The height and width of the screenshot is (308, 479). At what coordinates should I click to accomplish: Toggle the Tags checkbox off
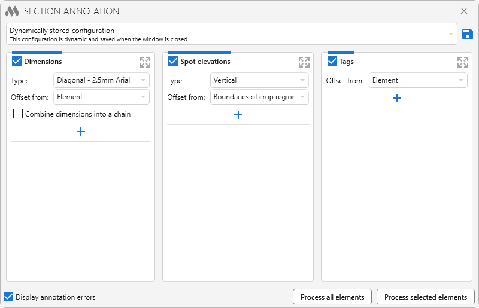[x=332, y=61]
